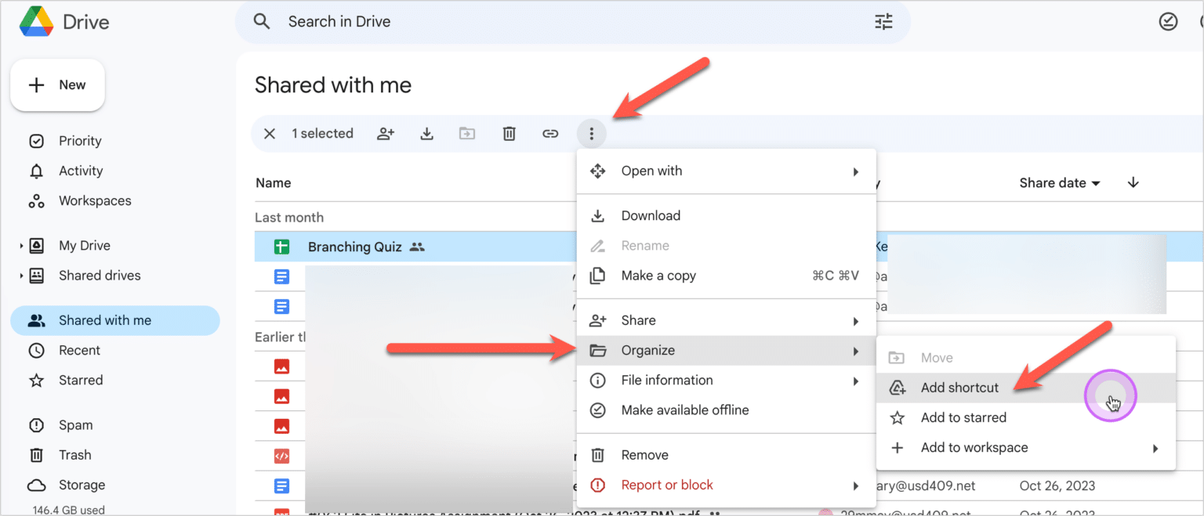Click the 1 selected label
Image resolution: width=1204 pixels, height=516 pixels.
[322, 134]
